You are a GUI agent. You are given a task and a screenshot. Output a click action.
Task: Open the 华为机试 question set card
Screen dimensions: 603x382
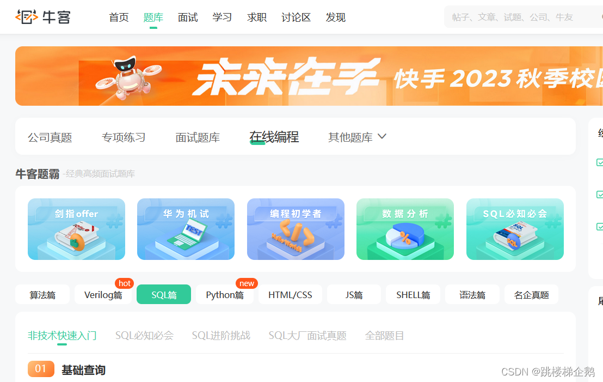pyautogui.click(x=186, y=229)
